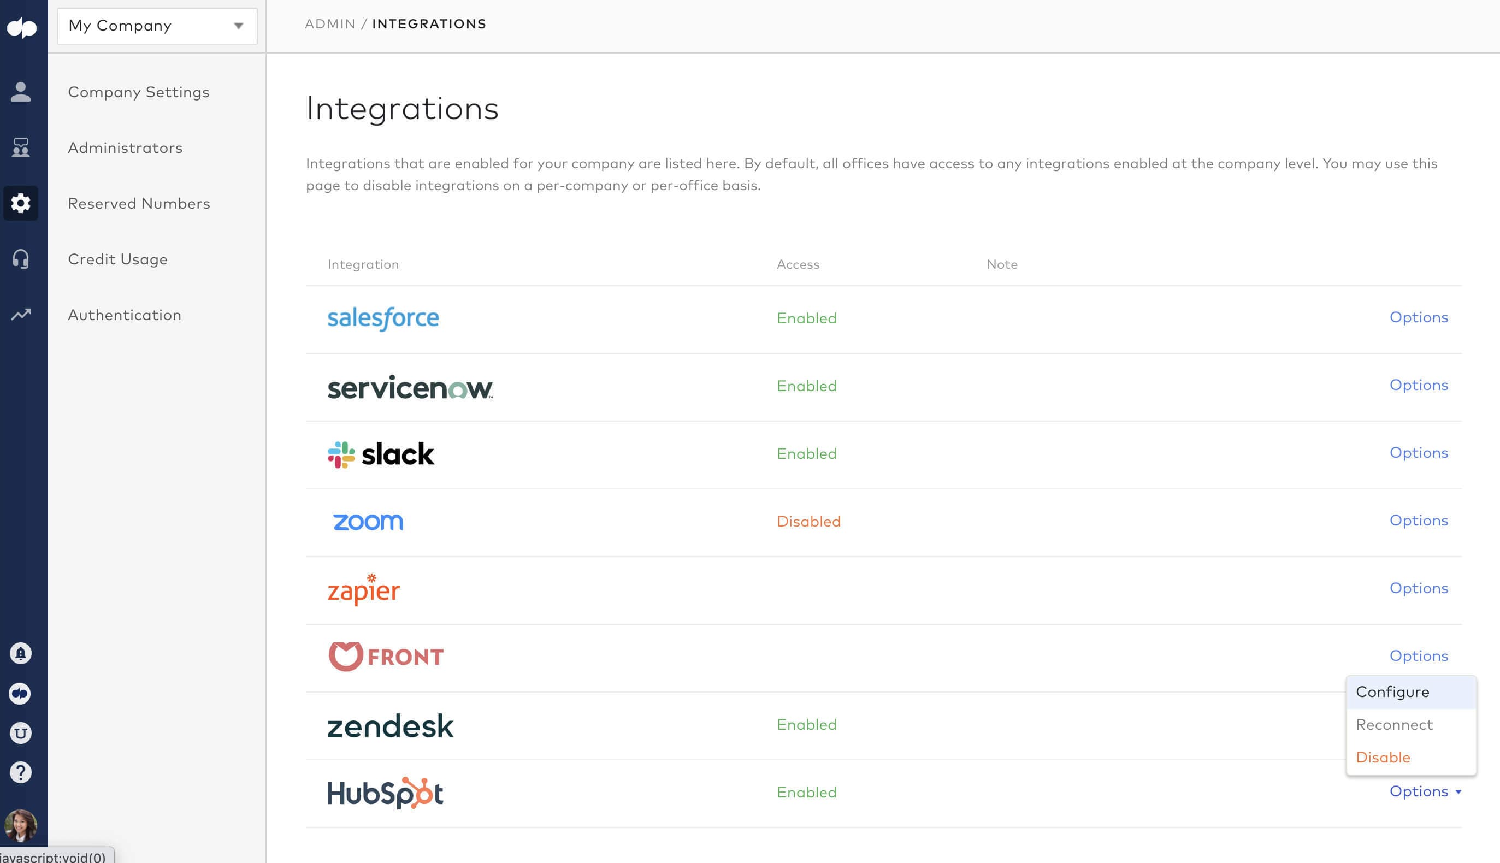Open the user profile sidebar icon
The image size is (1500, 863).
click(21, 92)
